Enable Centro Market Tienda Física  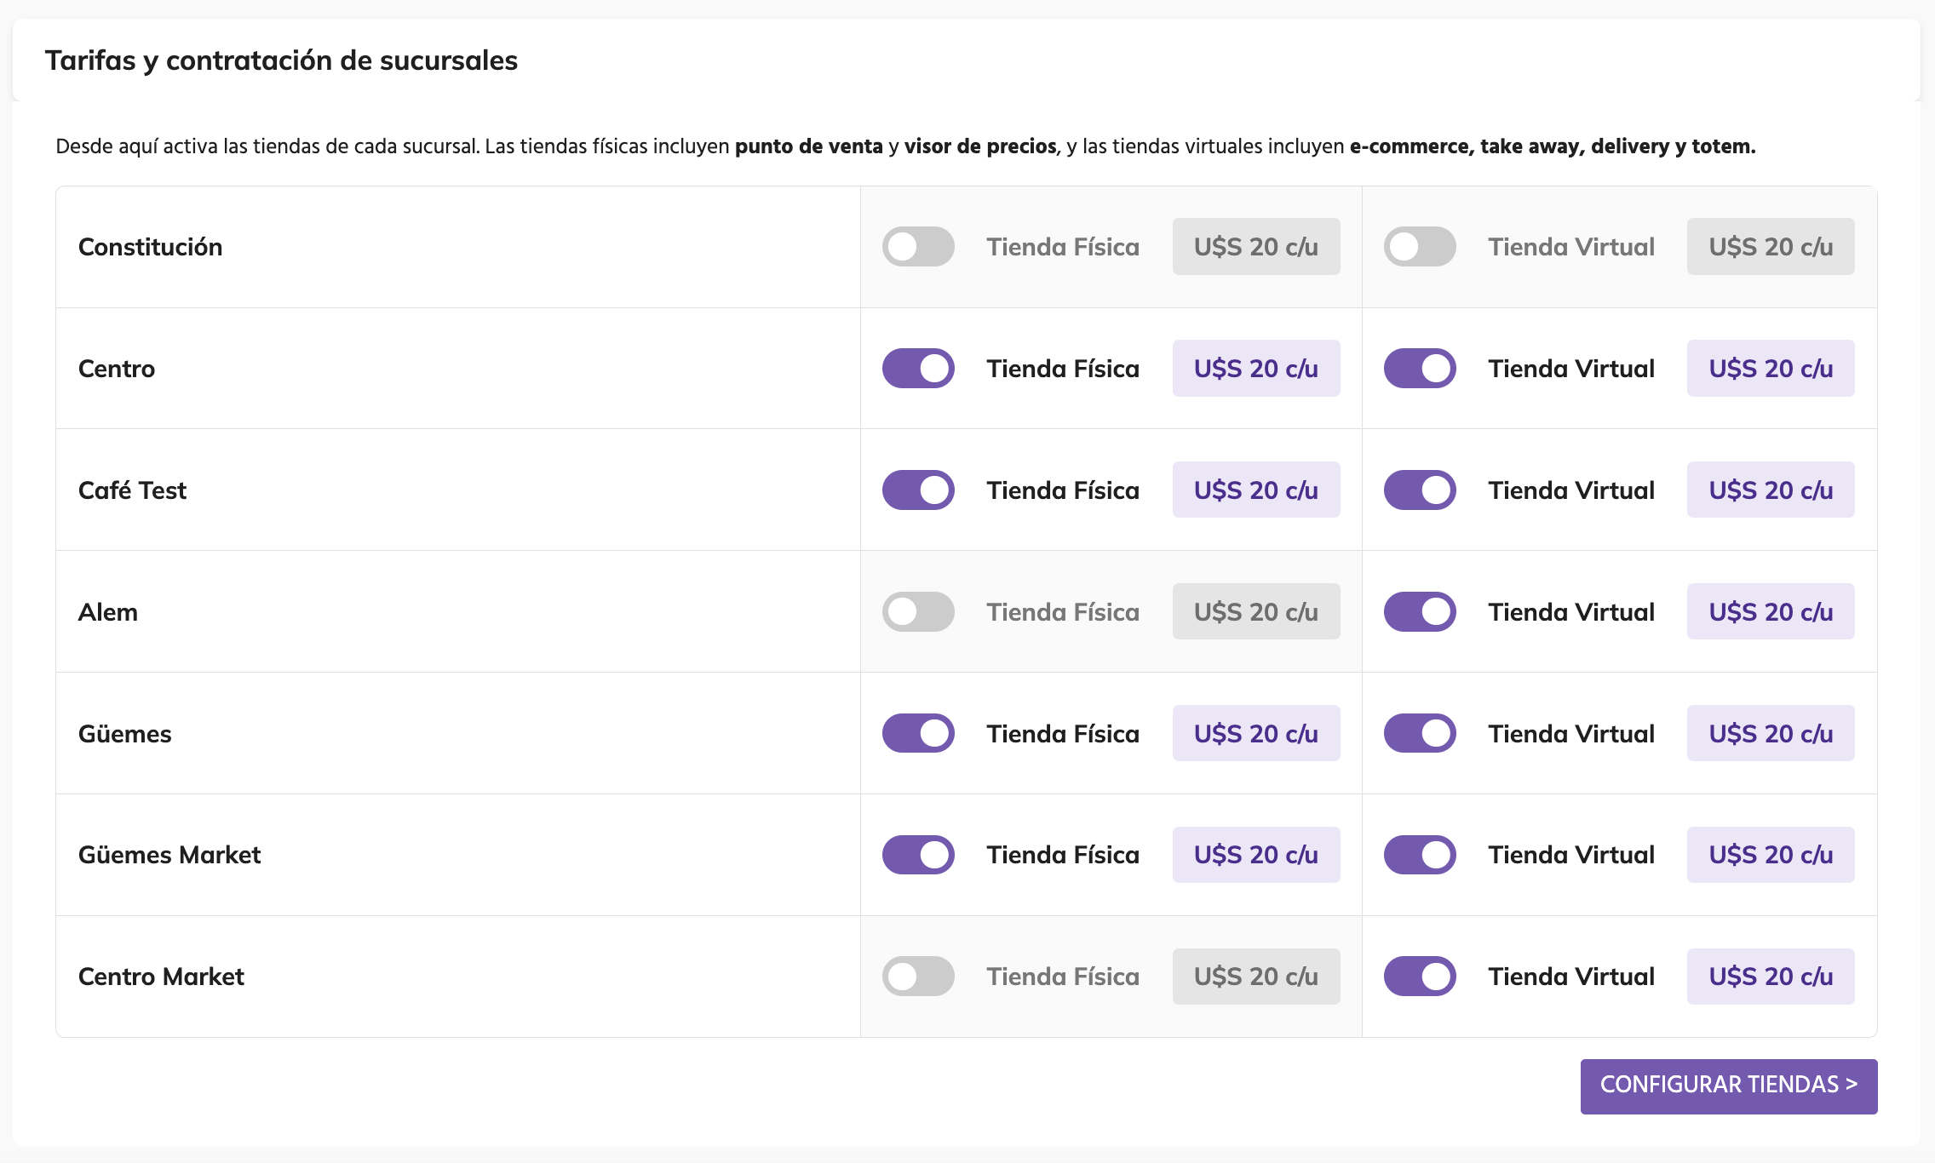[x=918, y=977]
